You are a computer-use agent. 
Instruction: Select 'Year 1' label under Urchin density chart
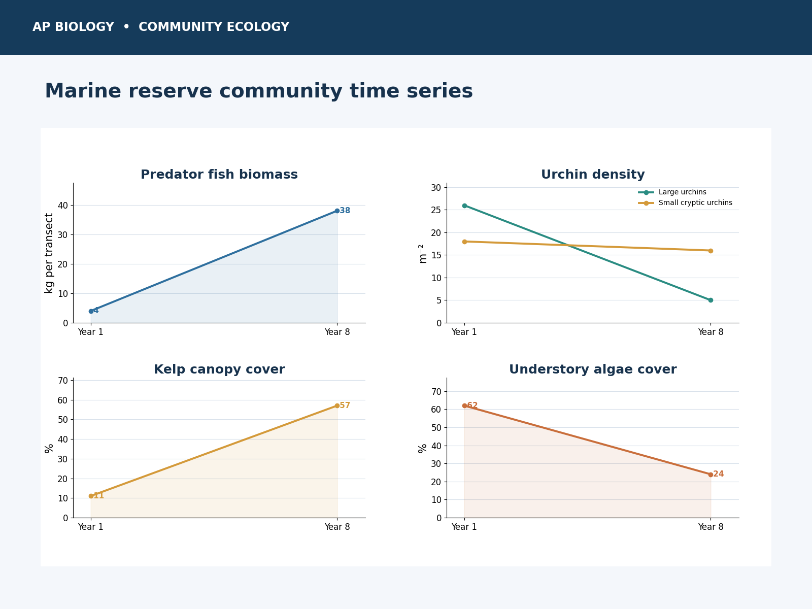pyautogui.click(x=464, y=332)
